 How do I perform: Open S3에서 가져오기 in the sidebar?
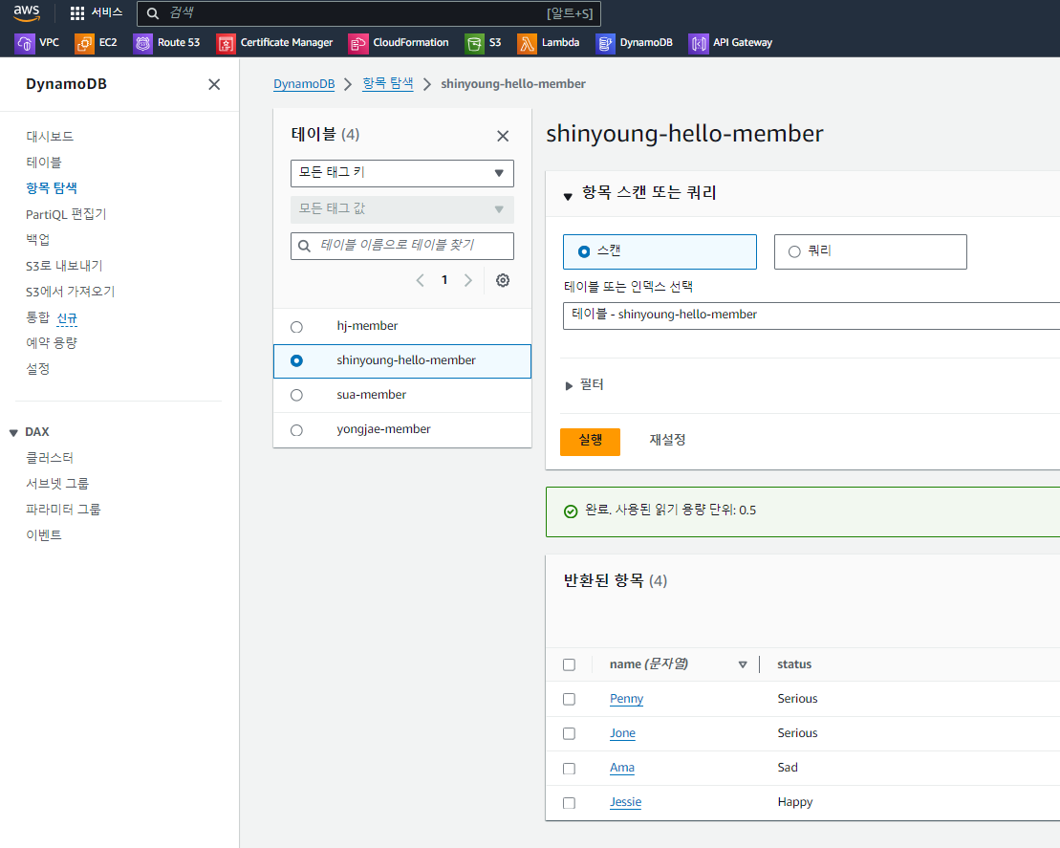(71, 292)
